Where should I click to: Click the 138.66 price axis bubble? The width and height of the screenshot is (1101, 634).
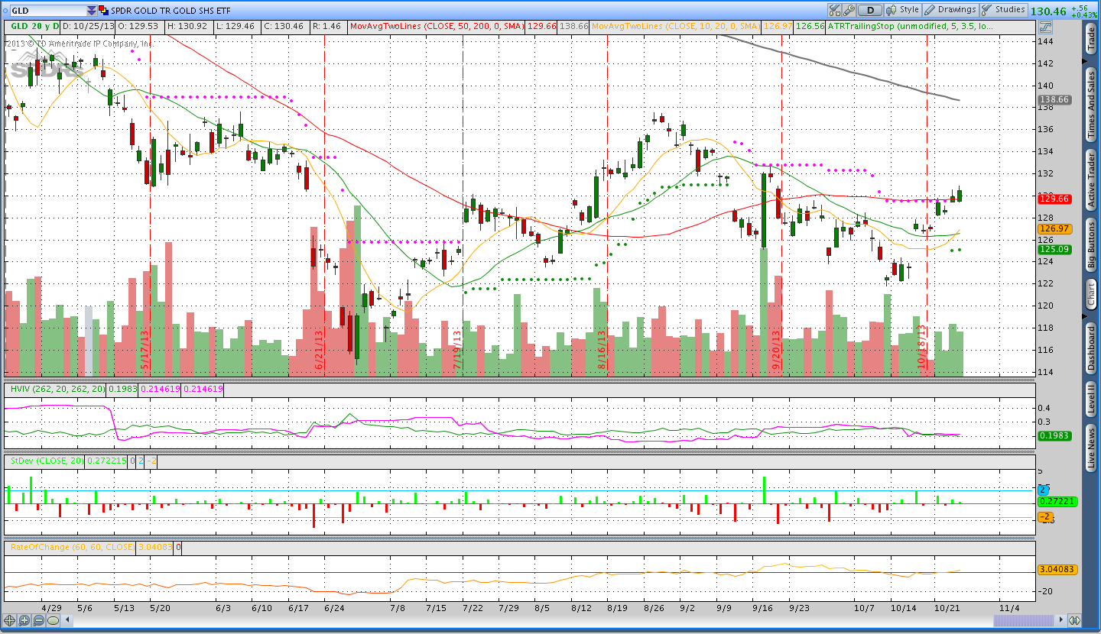click(x=1054, y=100)
